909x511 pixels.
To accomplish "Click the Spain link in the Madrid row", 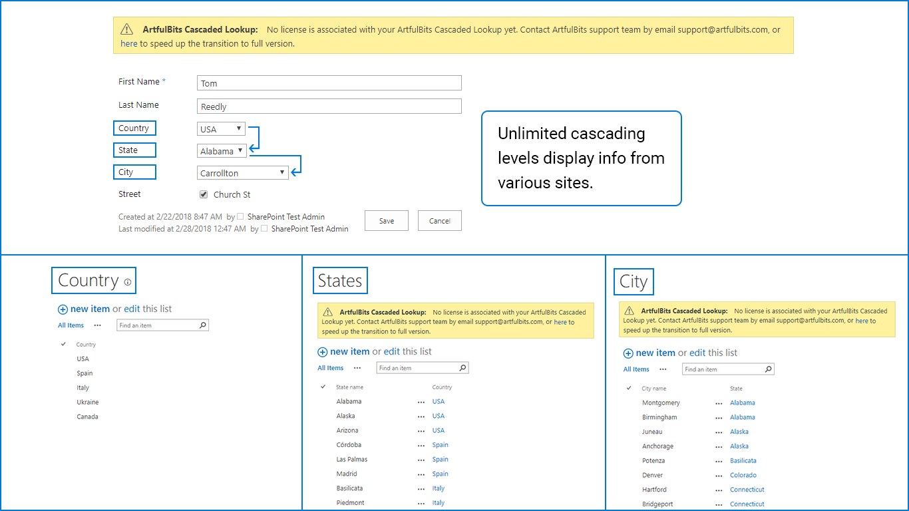I will coord(441,474).
